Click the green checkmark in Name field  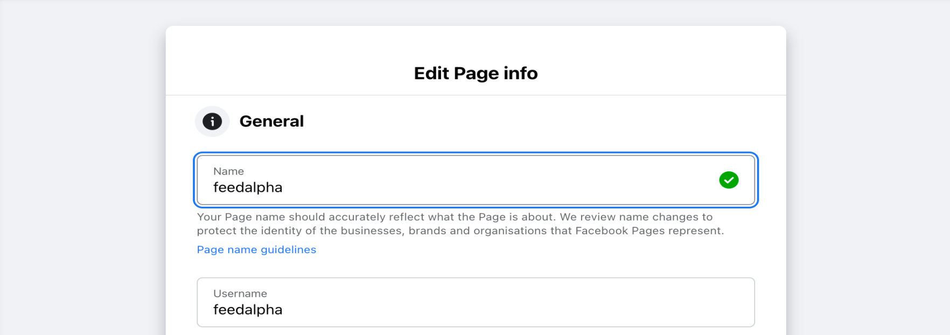click(x=729, y=180)
